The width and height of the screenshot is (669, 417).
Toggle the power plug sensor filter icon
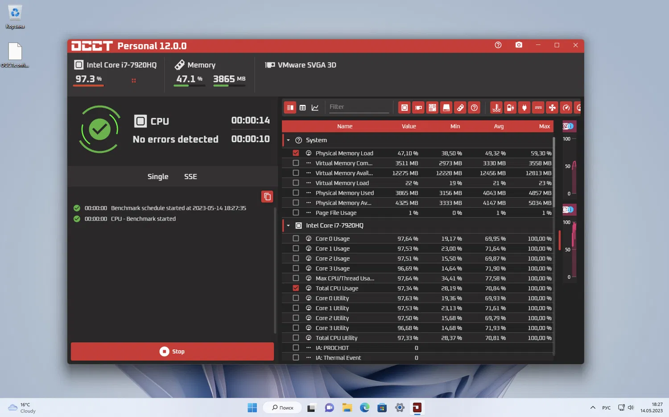tap(524, 107)
